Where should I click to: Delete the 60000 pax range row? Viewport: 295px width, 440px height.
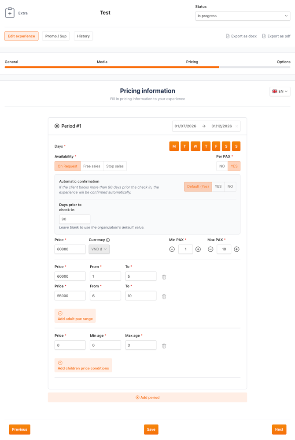(x=164, y=277)
